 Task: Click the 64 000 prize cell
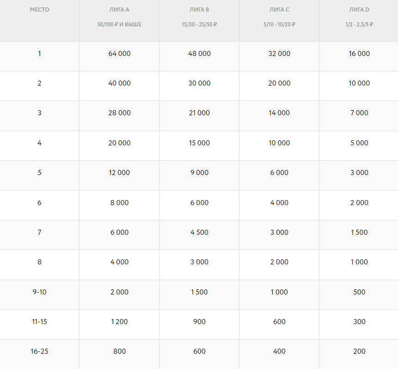(x=119, y=54)
